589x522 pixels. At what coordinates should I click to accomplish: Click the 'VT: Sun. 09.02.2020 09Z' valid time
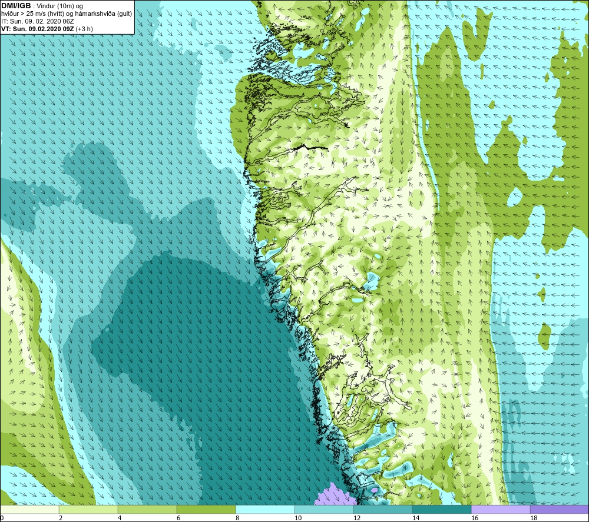point(38,29)
